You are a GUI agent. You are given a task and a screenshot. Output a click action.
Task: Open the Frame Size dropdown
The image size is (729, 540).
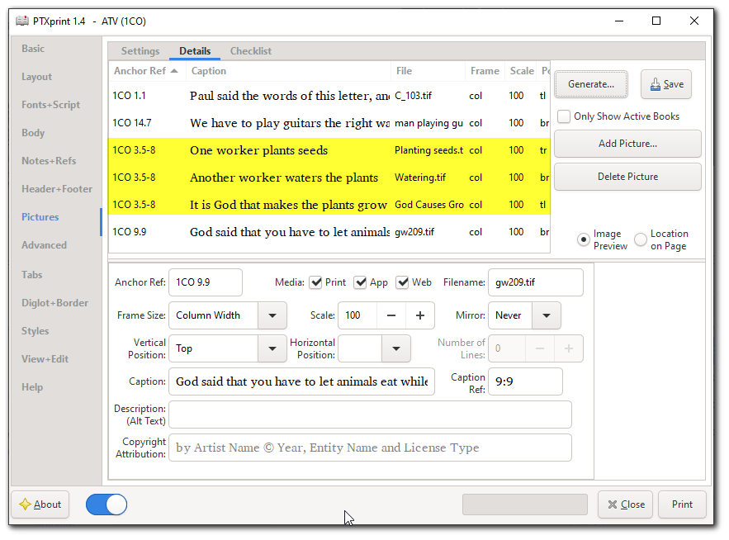(273, 315)
